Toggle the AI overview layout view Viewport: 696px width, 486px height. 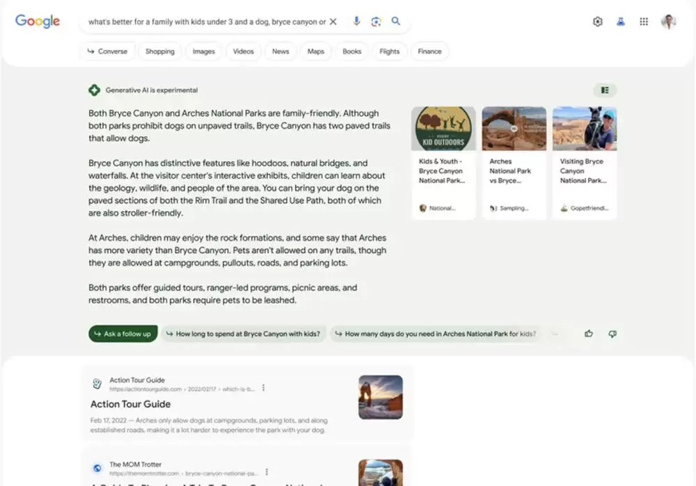(605, 90)
